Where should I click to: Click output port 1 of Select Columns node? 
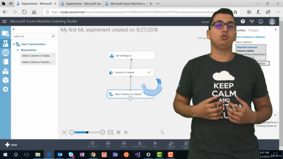click(130, 98)
